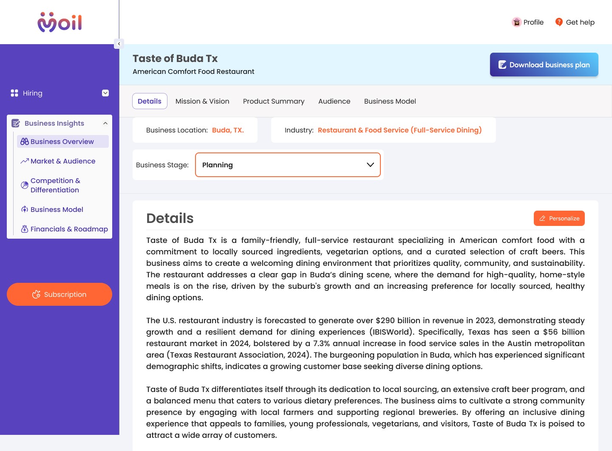The width and height of the screenshot is (612, 451).
Task: Open Business Model in the sidebar
Action: [x=57, y=209]
